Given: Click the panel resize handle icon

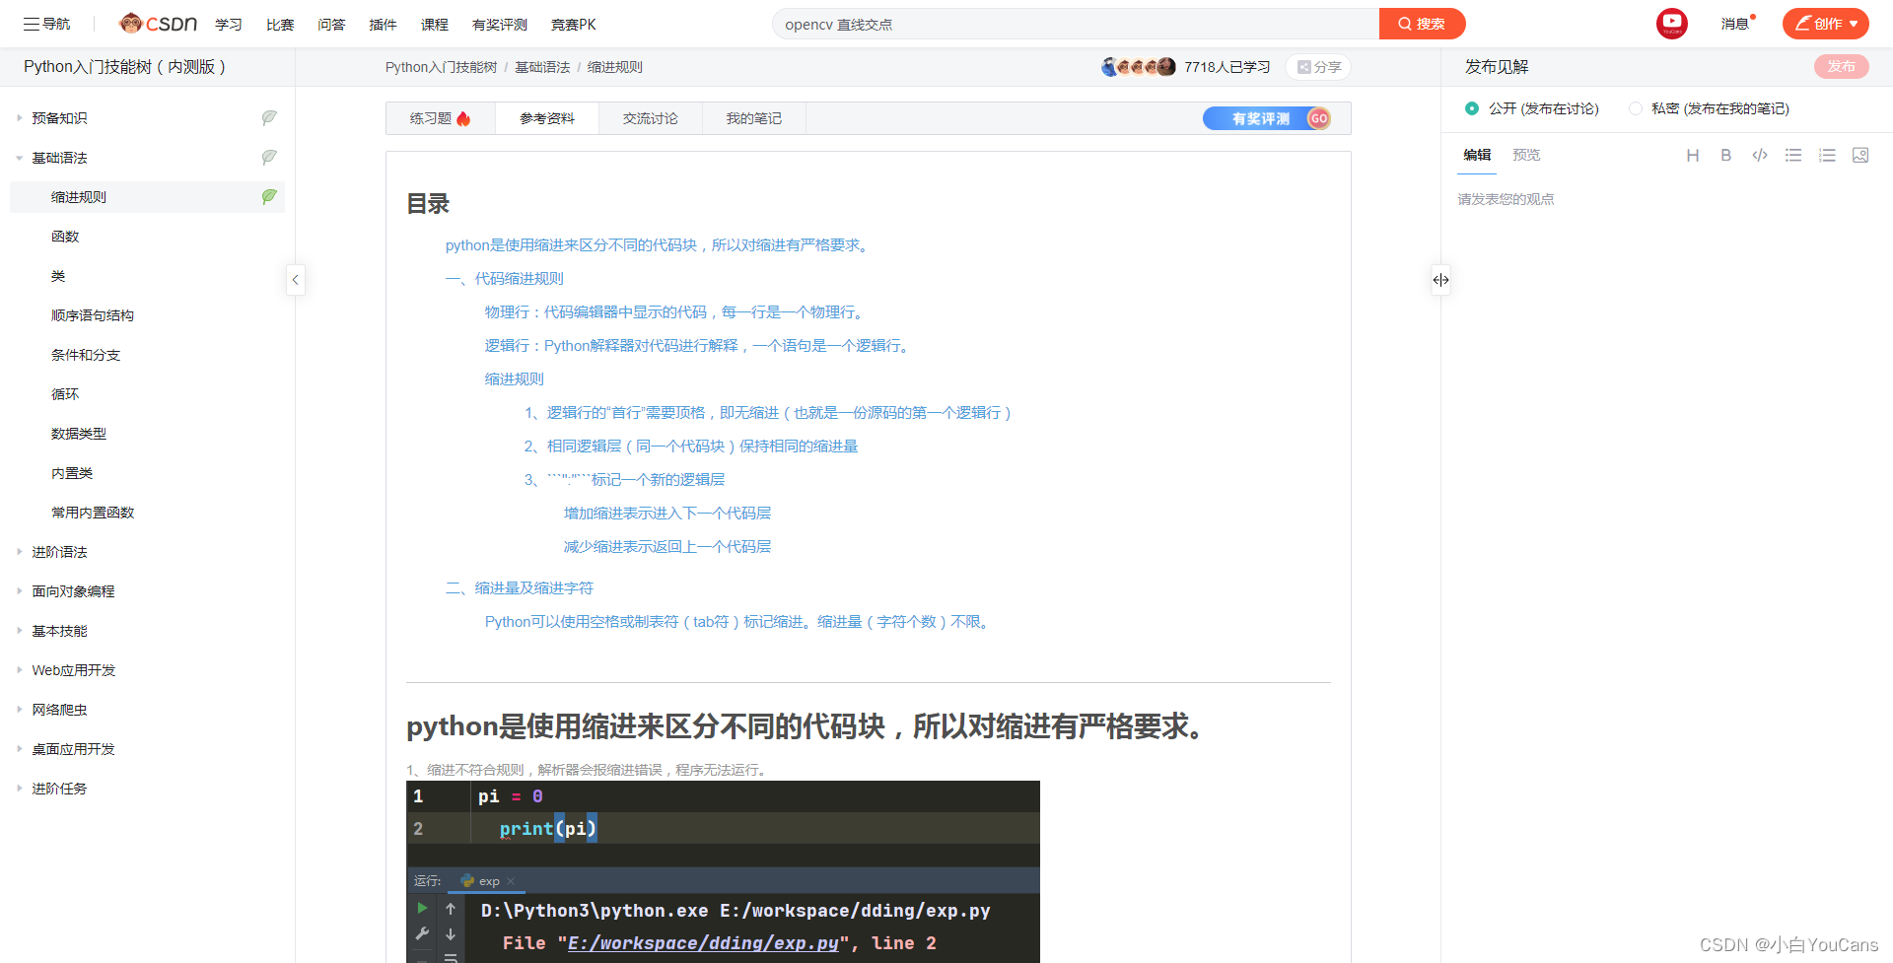Looking at the screenshot, I should pyautogui.click(x=1440, y=280).
